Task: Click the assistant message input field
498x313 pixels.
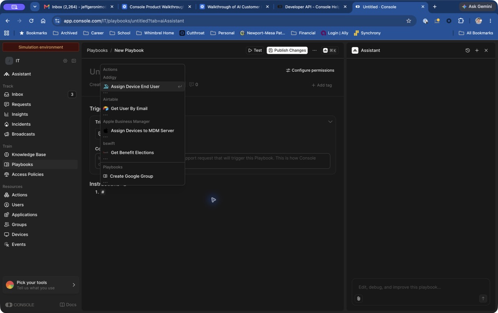Action: pyautogui.click(x=421, y=287)
